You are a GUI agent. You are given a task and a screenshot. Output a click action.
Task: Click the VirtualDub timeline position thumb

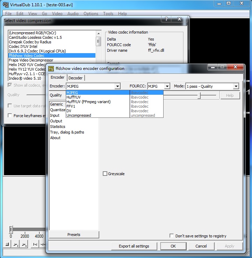click(x=11, y=230)
